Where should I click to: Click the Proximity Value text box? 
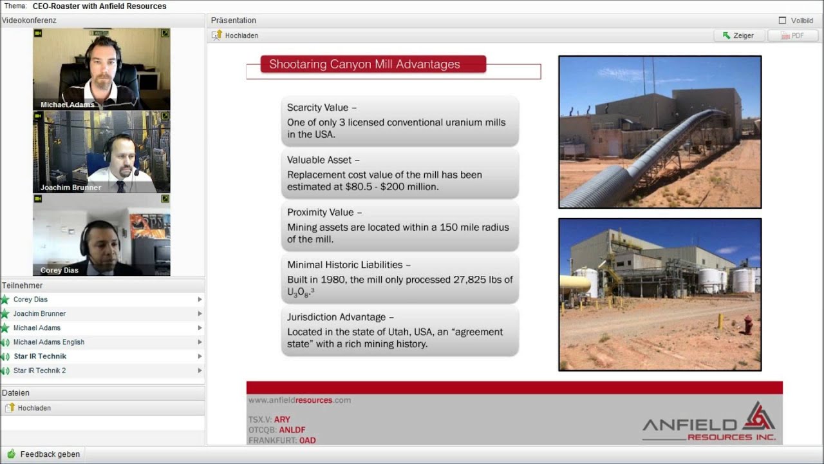(x=400, y=226)
